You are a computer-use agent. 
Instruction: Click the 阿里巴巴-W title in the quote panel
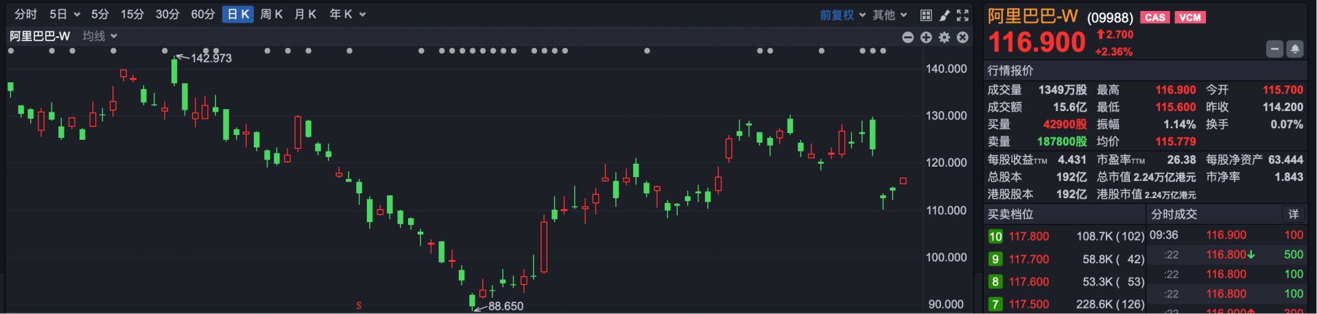(x=1032, y=16)
